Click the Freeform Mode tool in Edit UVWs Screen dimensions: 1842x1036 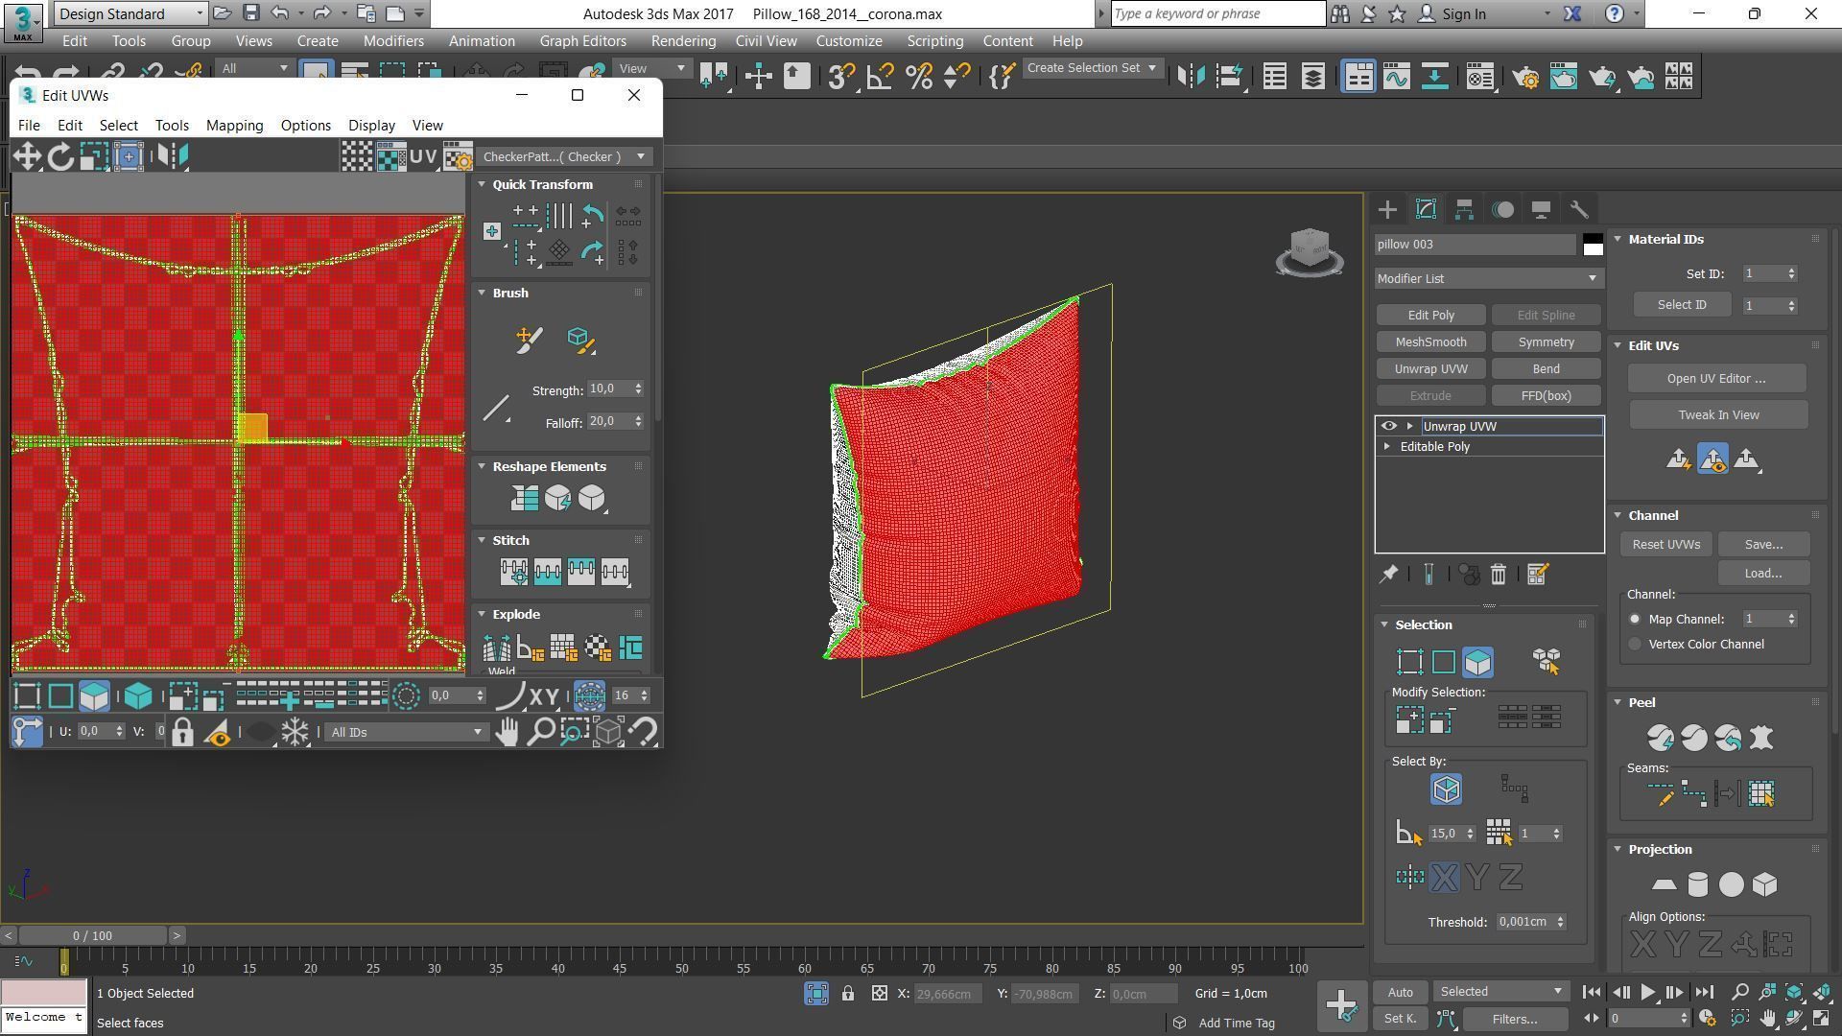tap(129, 156)
